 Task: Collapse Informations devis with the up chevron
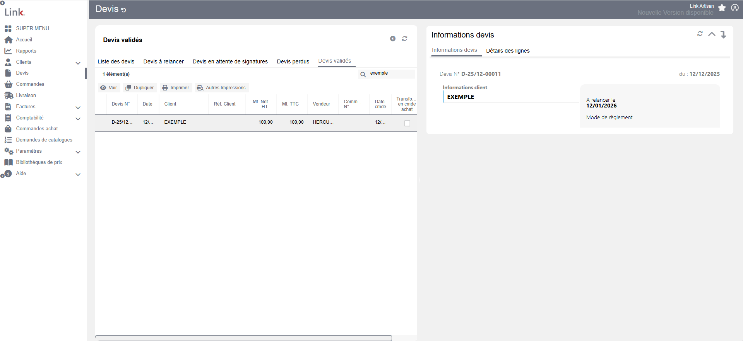[712, 34]
